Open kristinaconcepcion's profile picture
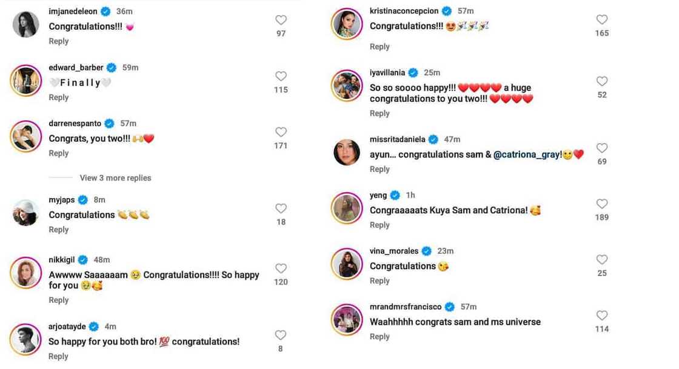Viewport: 679px width, 369px height. point(347,24)
